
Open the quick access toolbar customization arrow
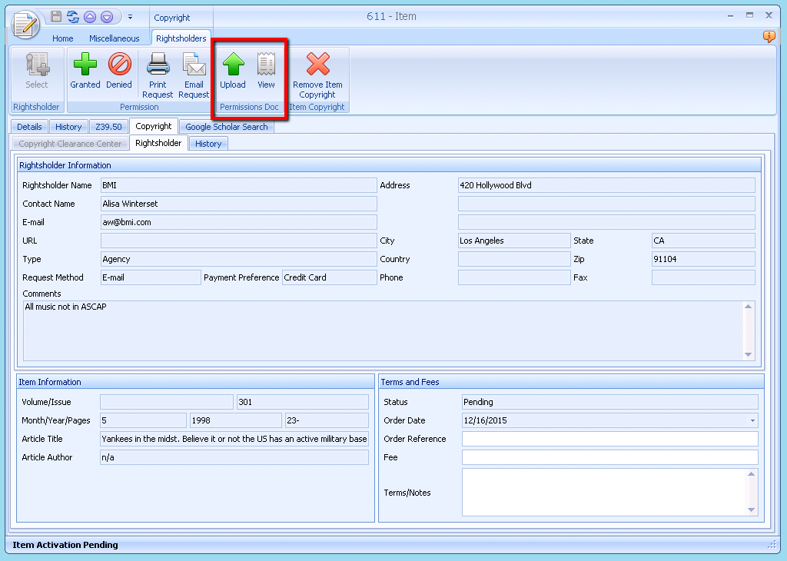tap(131, 17)
